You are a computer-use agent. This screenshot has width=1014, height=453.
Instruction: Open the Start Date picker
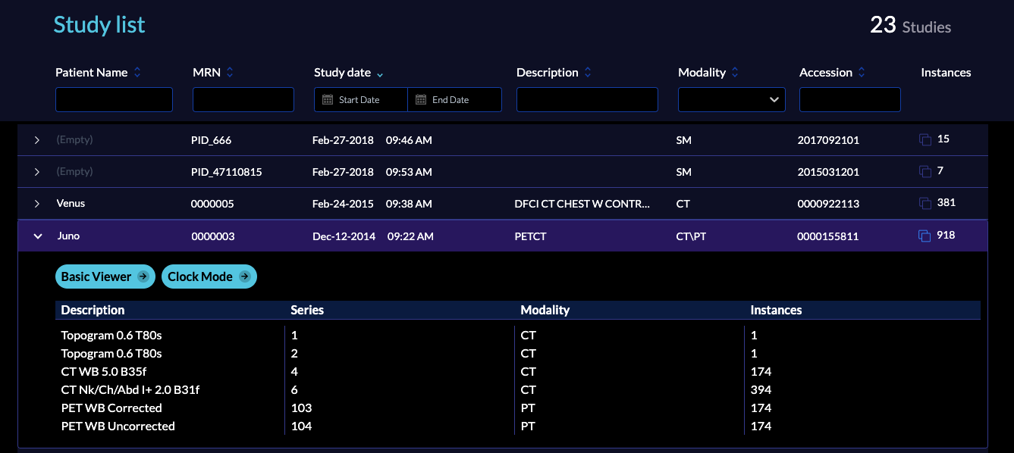tap(361, 100)
